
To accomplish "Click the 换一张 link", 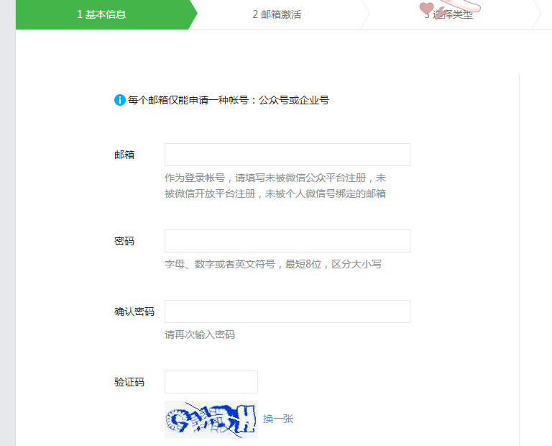I will tap(278, 419).
